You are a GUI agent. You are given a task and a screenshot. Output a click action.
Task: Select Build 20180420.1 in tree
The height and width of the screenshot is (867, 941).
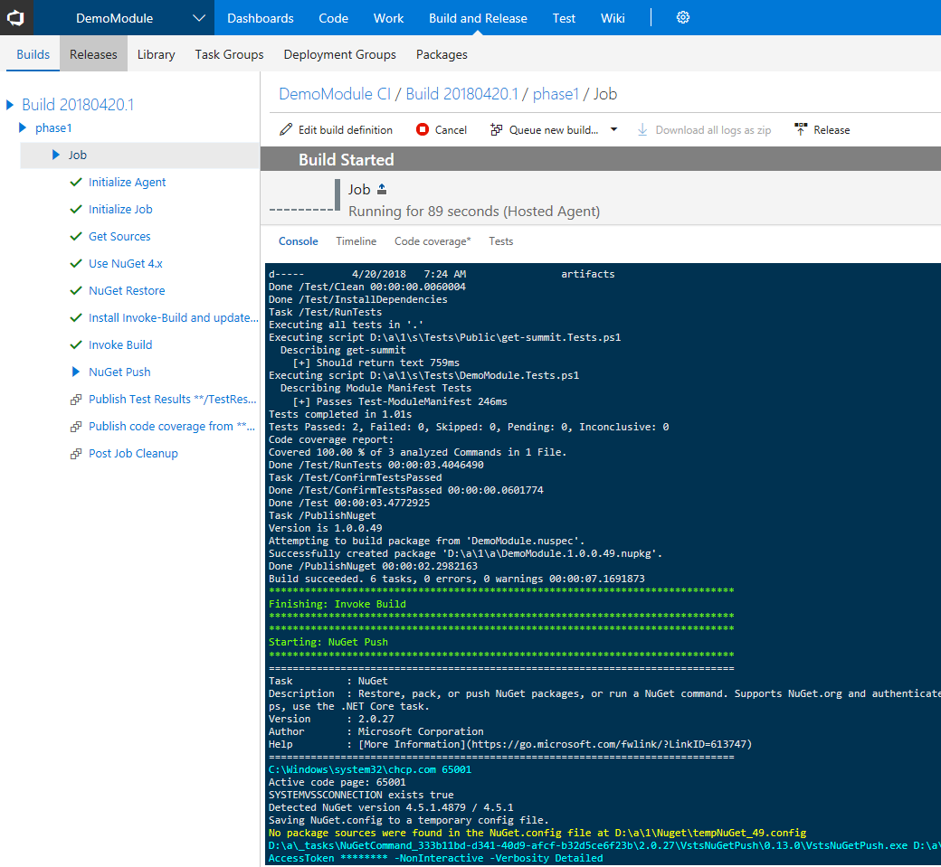78,105
